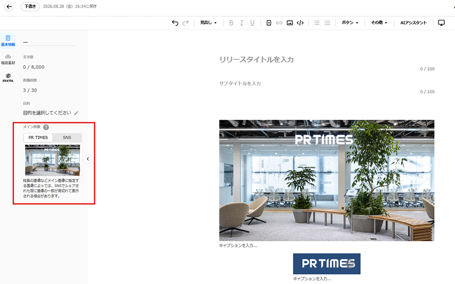Undo the last edit

click(x=175, y=23)
